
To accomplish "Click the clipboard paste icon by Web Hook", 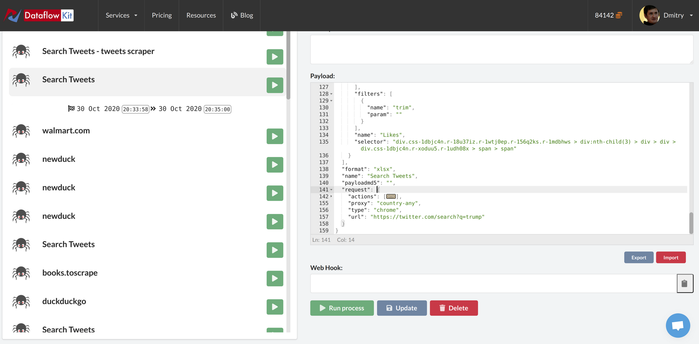I will pos(685,283).
